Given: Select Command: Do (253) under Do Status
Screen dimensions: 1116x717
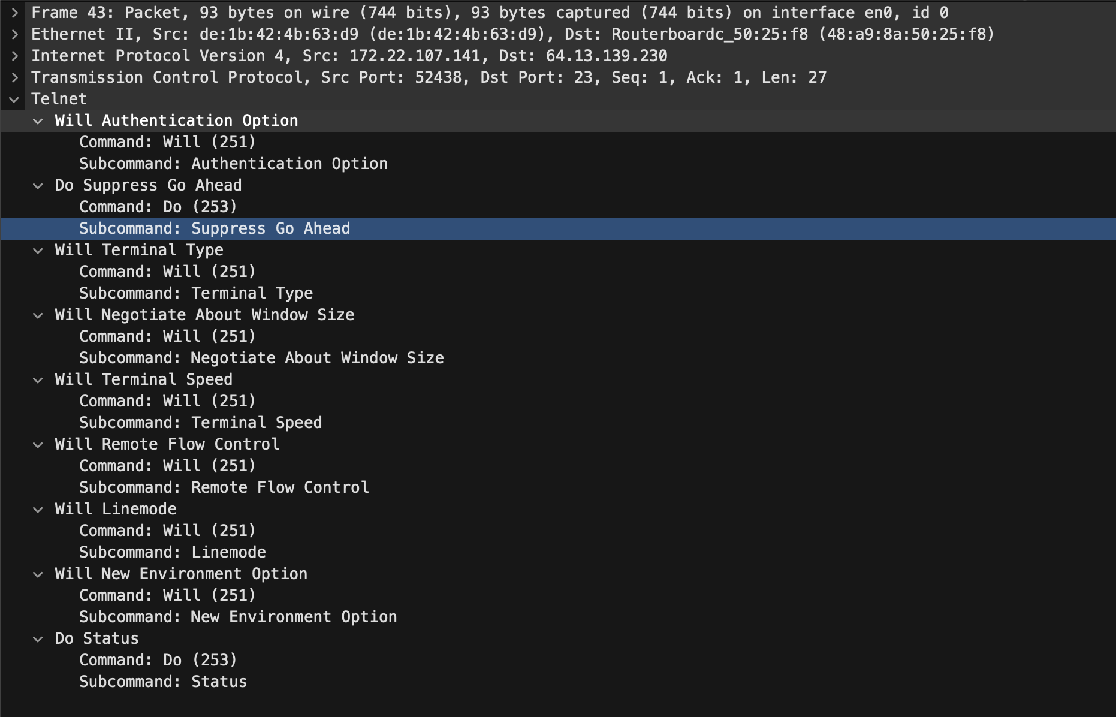Looking at the screenshot, I should tap(158, 660).
